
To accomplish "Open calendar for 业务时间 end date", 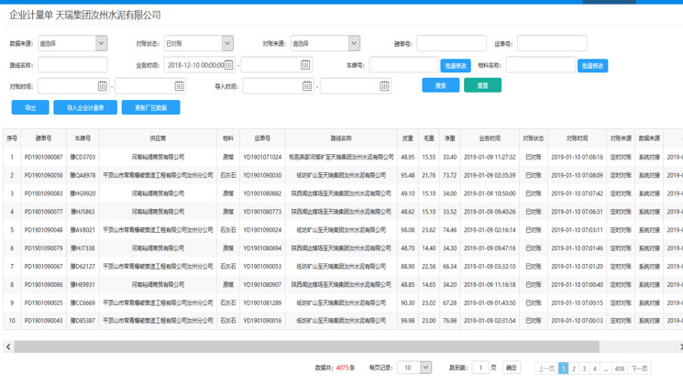I will 305,65.
